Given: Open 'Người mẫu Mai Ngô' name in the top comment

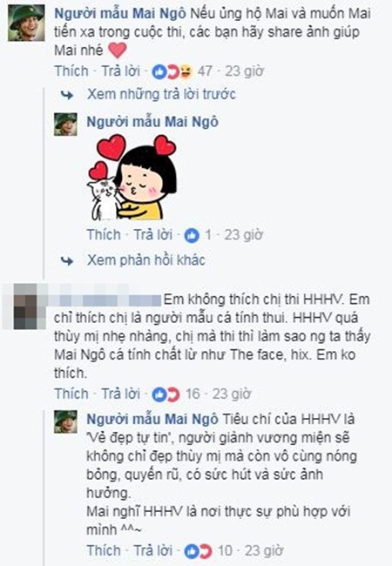Looking at the screenshot, I should click(120, 13).
